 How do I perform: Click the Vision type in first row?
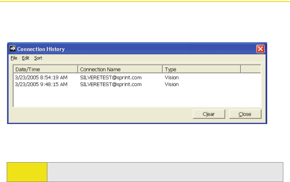(x=172, y=77)
